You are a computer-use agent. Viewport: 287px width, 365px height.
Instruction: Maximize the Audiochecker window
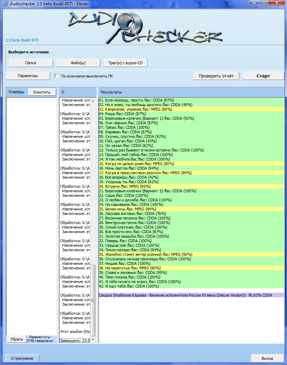pos(264,3)
